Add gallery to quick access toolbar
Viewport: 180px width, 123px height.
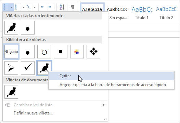point(111,85)
